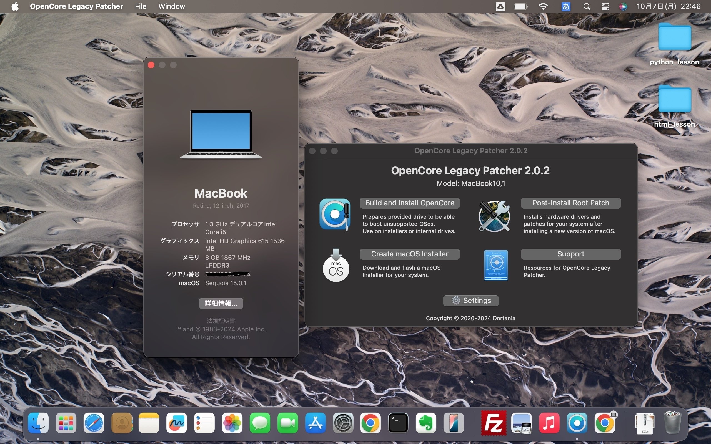Open Launchpad from the Dock
Screen dimensions: 711x444
(66, 423)
